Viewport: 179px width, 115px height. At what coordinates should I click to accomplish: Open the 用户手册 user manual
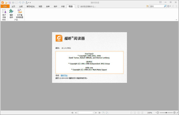[x=4, y=14]
